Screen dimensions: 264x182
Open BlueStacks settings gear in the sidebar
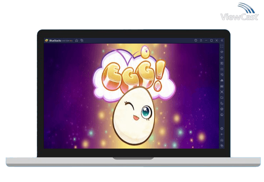tap(222, 129)
